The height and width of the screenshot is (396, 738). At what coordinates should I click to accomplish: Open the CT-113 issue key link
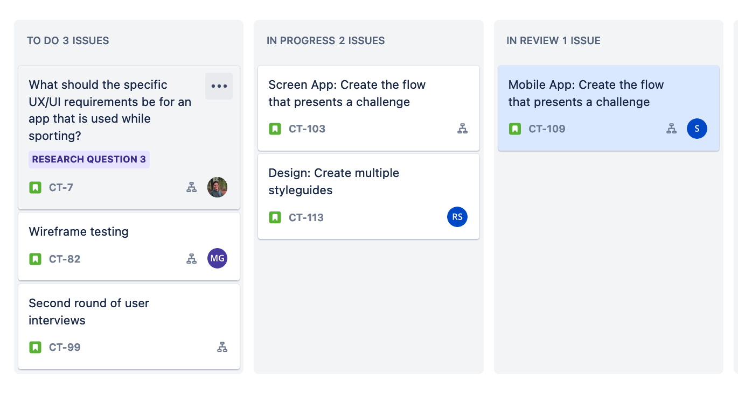(x=306, y=217)
